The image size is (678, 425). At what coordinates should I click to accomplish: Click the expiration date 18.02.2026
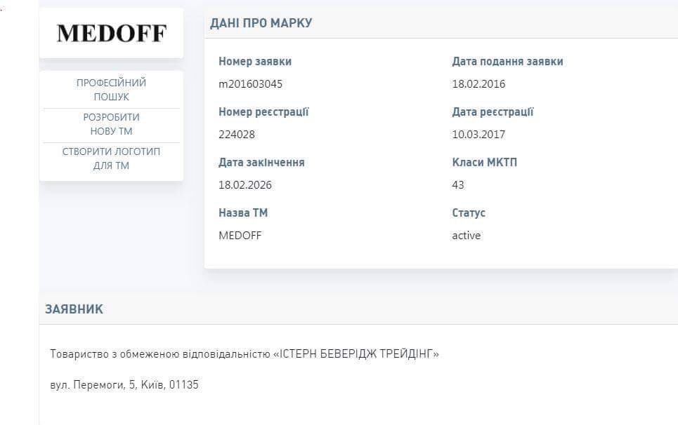245,185
